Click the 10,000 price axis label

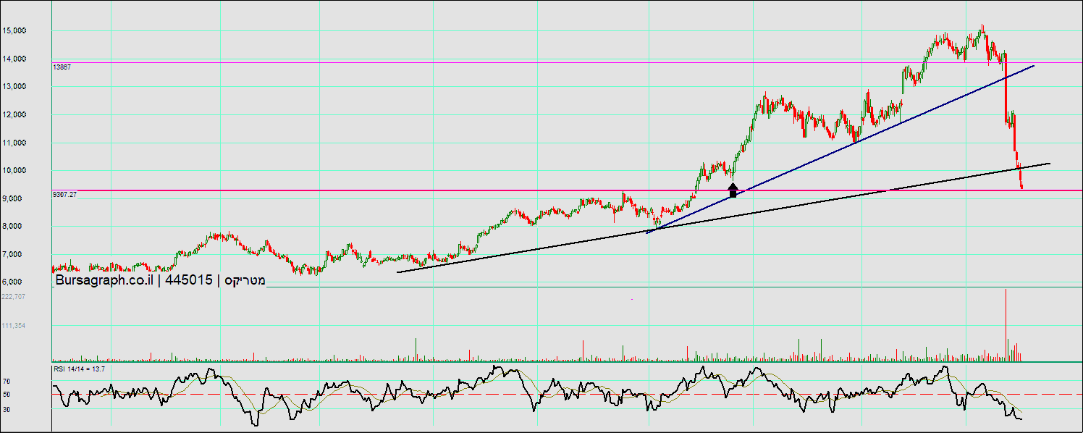pos(34,170)
